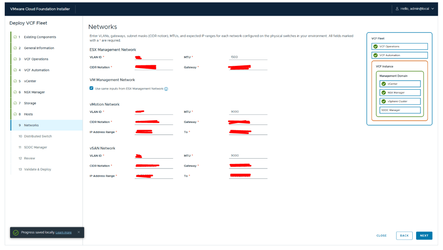Click the ESX Management Gateway field

click(x=248, y=67)
